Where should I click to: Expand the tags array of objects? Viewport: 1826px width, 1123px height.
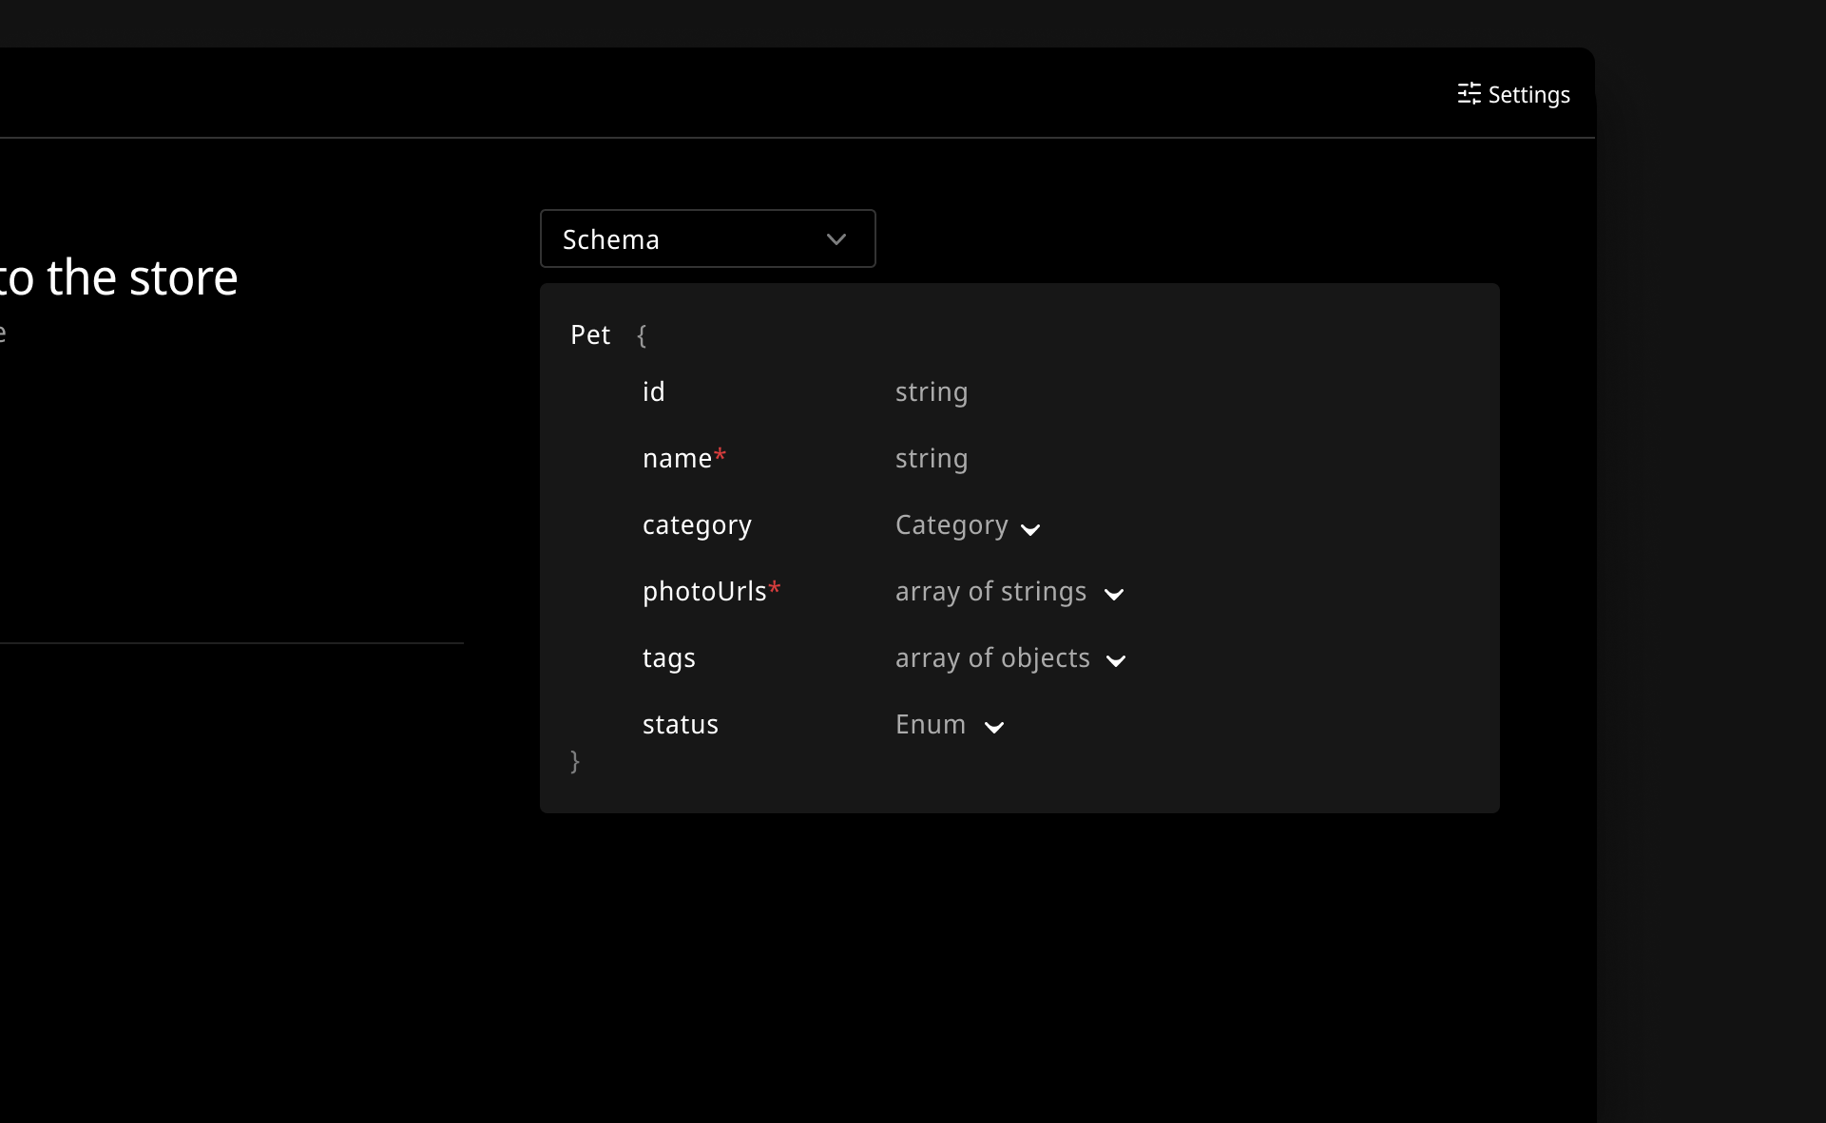coord(1115,658)
